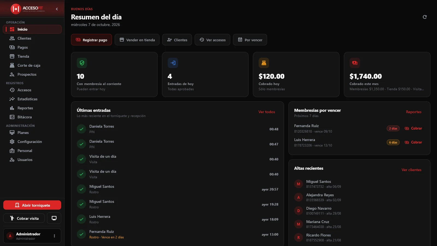Open Ver todos for latest entries

tap(267, 112)
